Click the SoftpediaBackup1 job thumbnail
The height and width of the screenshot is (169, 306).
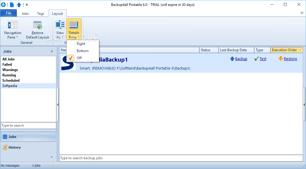[x=68, y=63]
